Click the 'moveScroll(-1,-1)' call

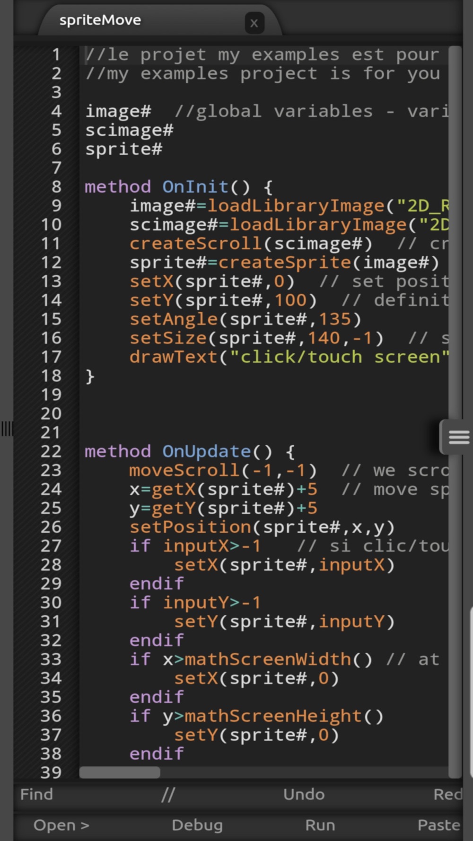(x=223, y=471)
